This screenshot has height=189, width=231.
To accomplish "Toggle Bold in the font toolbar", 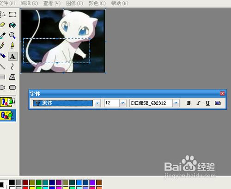I will pos(188,103).
